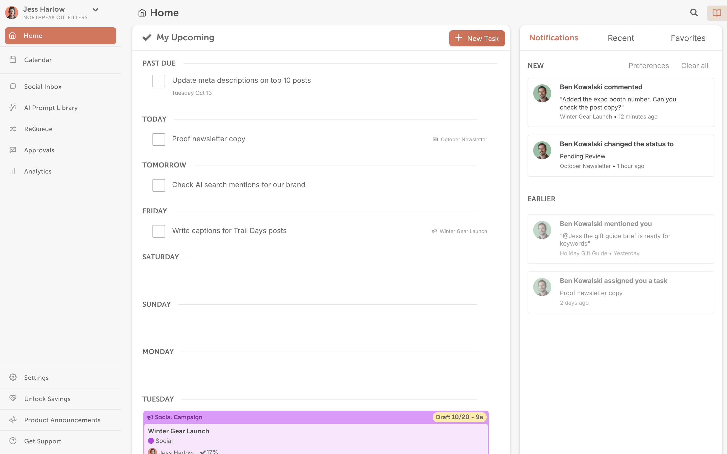Click Clear all notifications
The width and height of the screenshot is (727, 454).
pyautogui.click(x=694, y=66)
